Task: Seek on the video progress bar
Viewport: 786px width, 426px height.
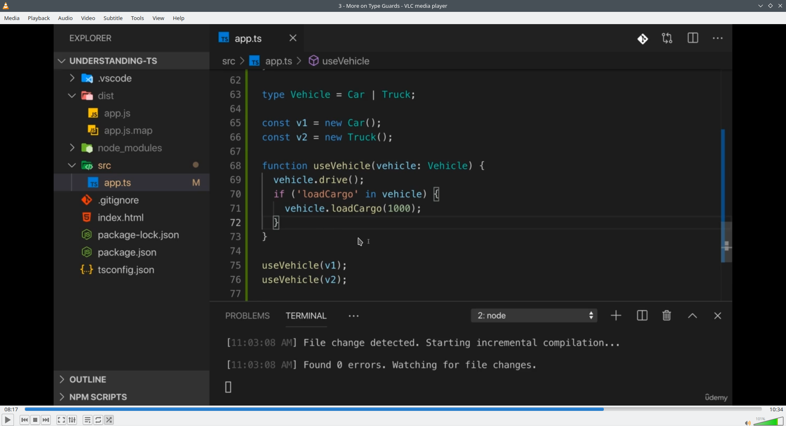Action: [x=393, y=409]
